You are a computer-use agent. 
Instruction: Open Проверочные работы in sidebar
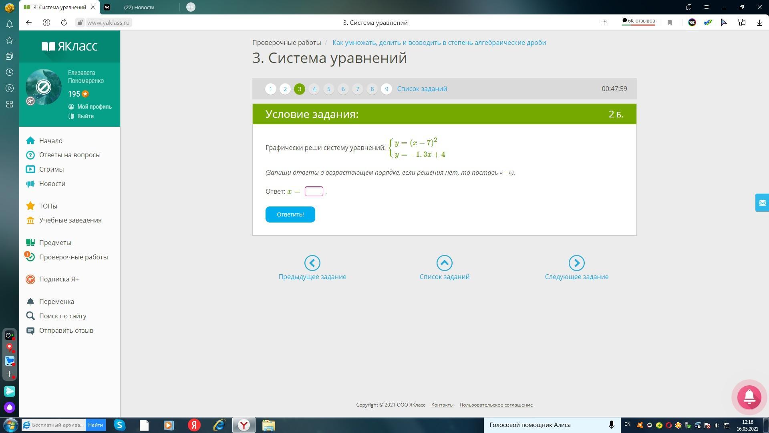click(73, 257)
